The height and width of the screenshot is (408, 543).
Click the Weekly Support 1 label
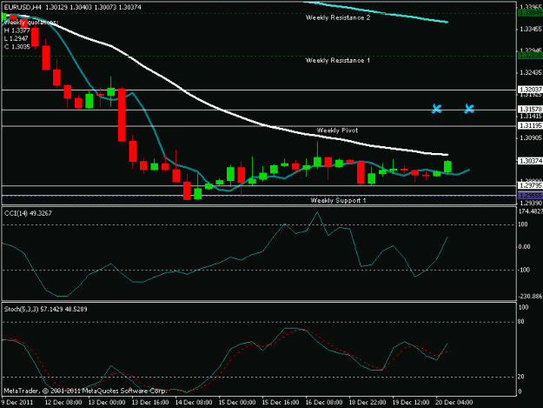tap(338, 200)
